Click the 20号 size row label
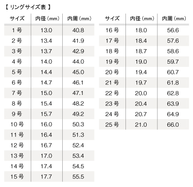 112,72
